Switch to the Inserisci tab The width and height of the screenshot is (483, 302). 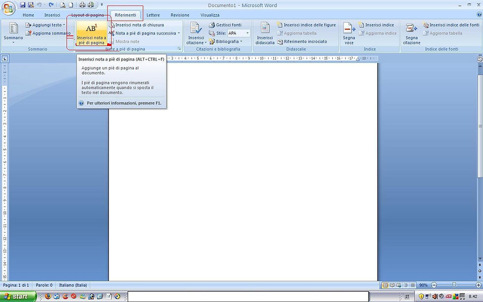(52, 15)
